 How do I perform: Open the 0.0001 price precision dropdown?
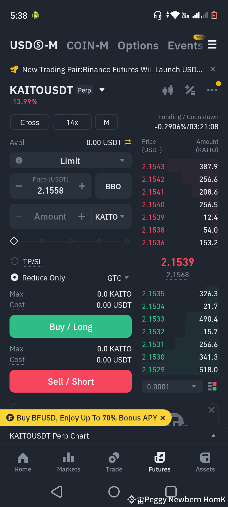pos(172,386)
